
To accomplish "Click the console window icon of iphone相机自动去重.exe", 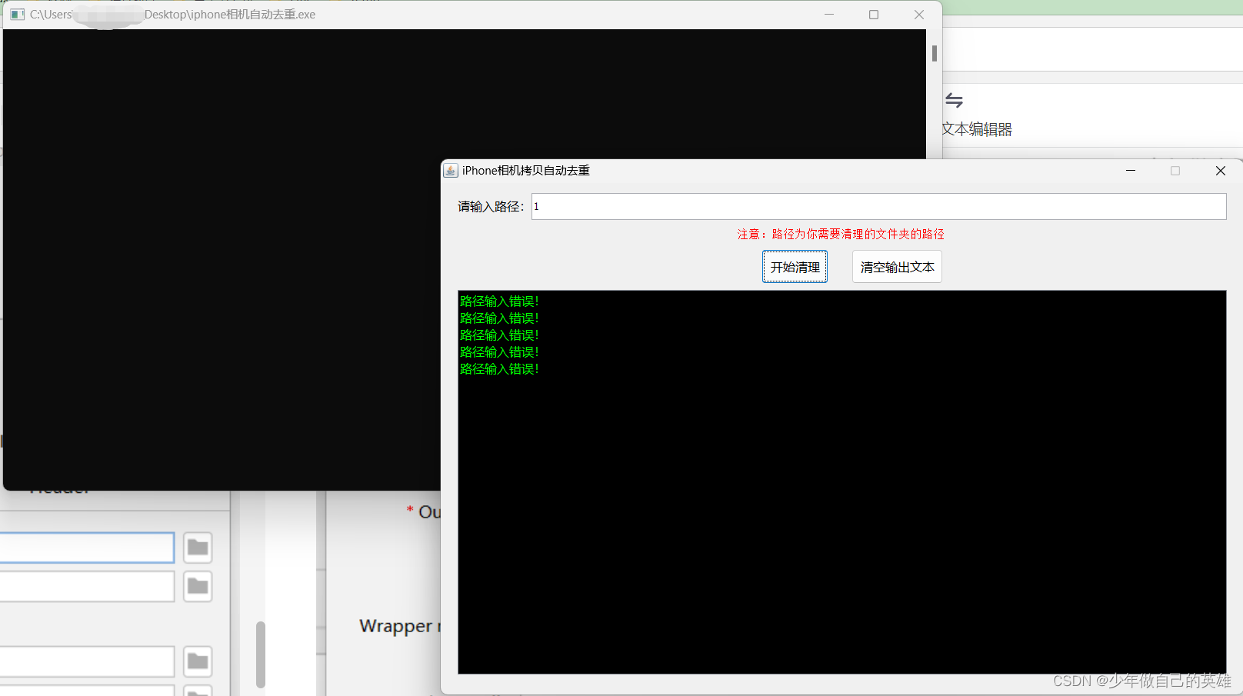I will point(17,15).
